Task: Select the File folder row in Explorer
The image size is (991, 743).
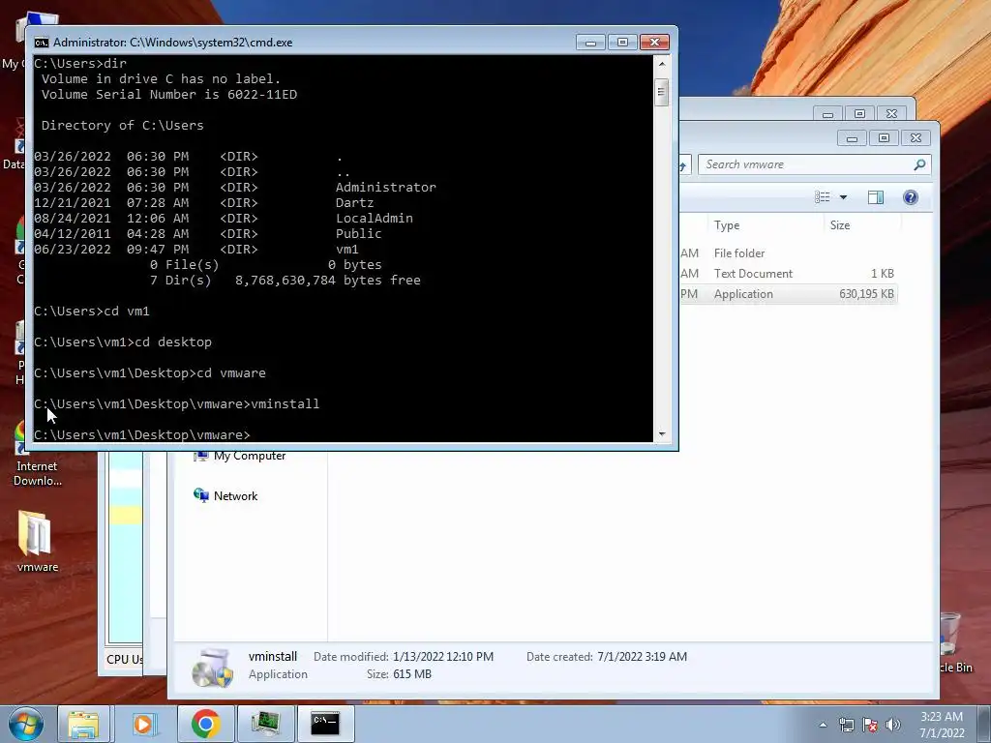Action: (787, 253)
